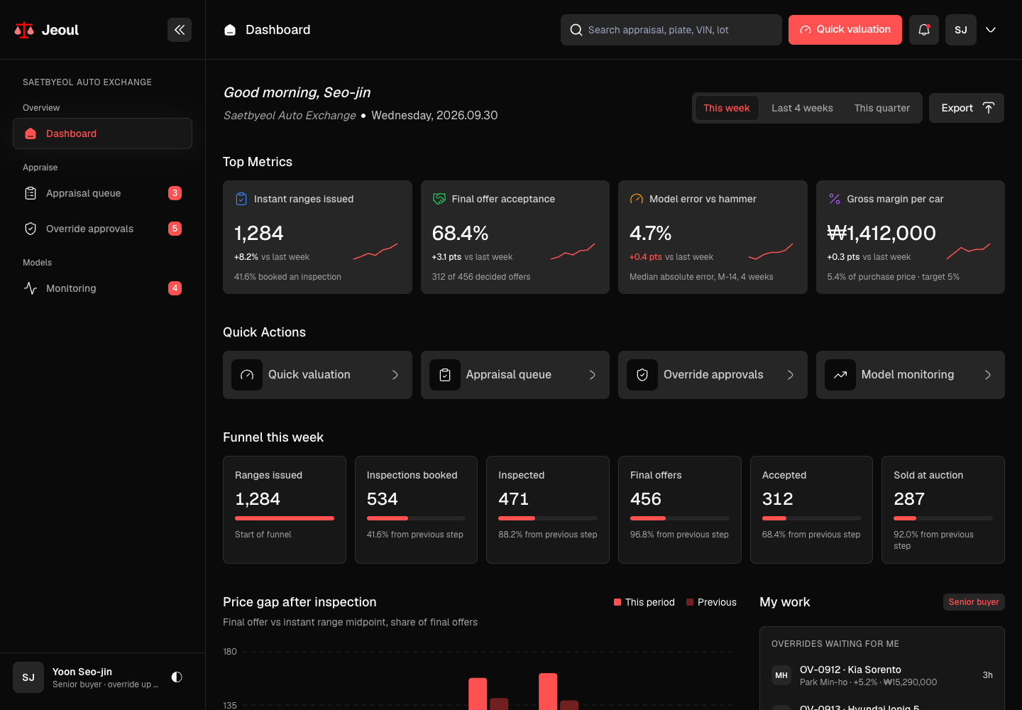Click the Accepted funnel card
This screenshot has width=1022, height=710.
tap(811, 510)
